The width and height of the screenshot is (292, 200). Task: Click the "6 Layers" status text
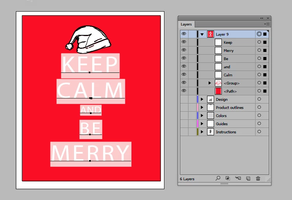[187, 179]
